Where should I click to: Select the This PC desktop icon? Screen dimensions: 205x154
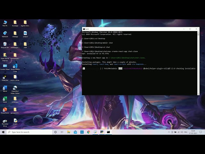5,23
